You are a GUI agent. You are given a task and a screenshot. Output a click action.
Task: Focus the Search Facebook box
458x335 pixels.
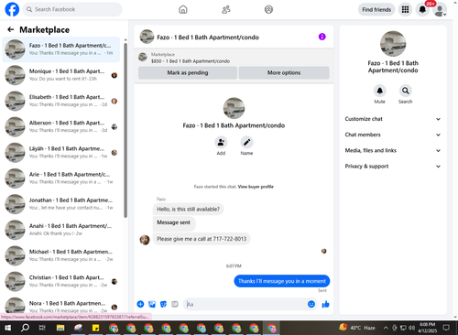coord(72,9)
